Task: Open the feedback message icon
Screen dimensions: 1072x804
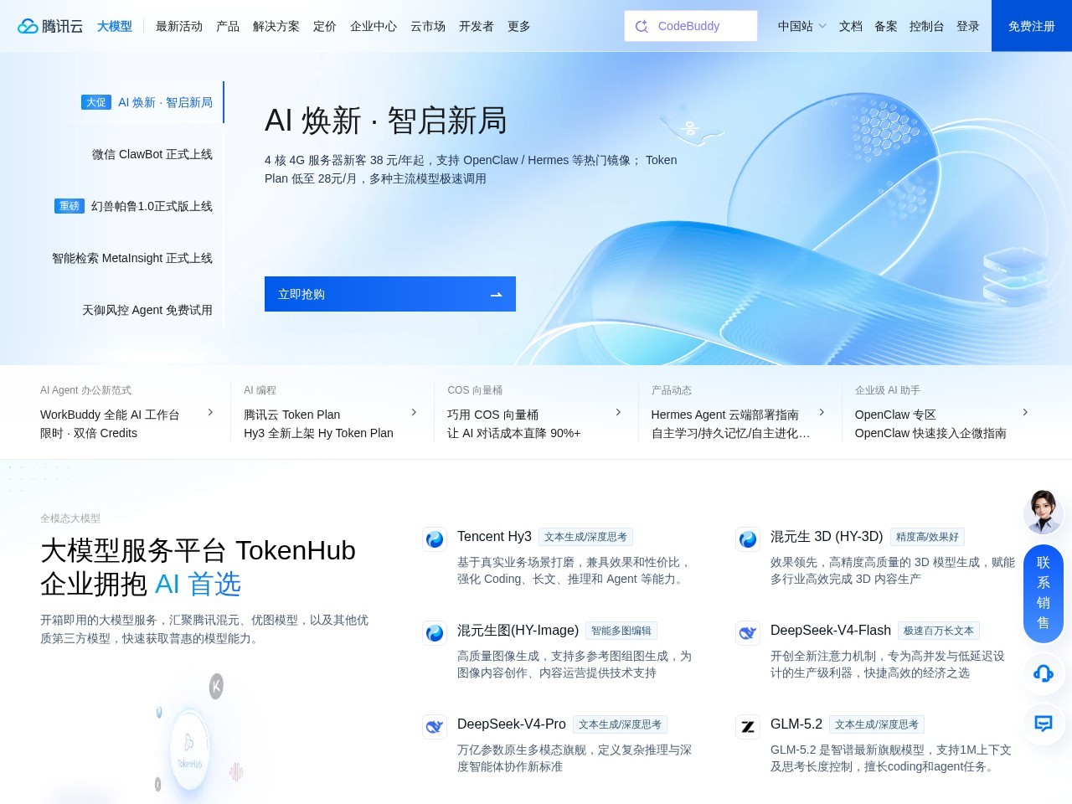Action: [x=1044, y=724]
